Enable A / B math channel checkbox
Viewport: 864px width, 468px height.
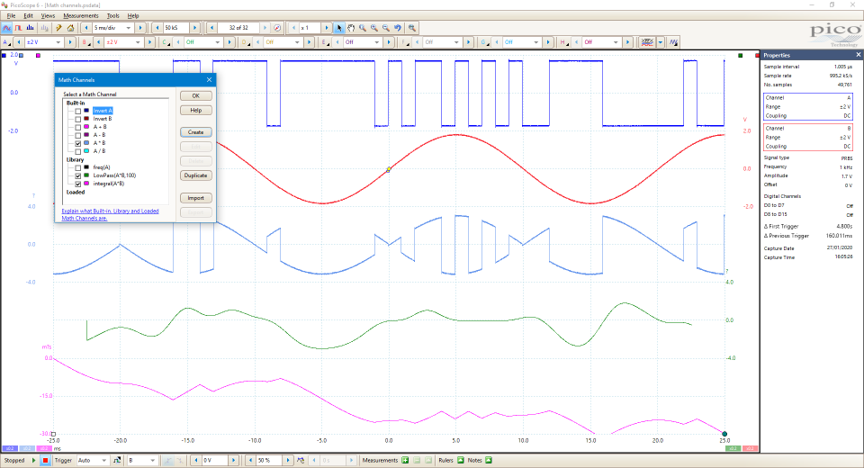click(77, 151)
